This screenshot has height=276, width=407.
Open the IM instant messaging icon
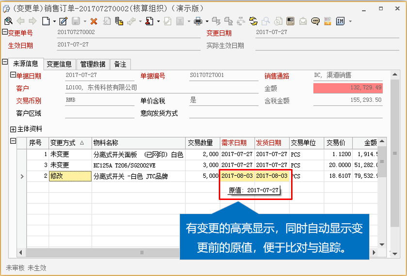click(x=340, y=21)
